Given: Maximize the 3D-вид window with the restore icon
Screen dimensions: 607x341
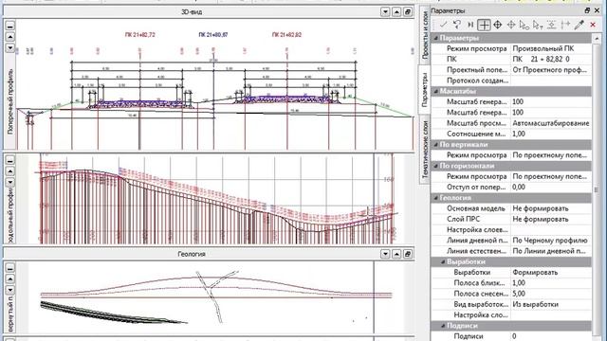Looking at the screenshot, I should tap(407, 12).
